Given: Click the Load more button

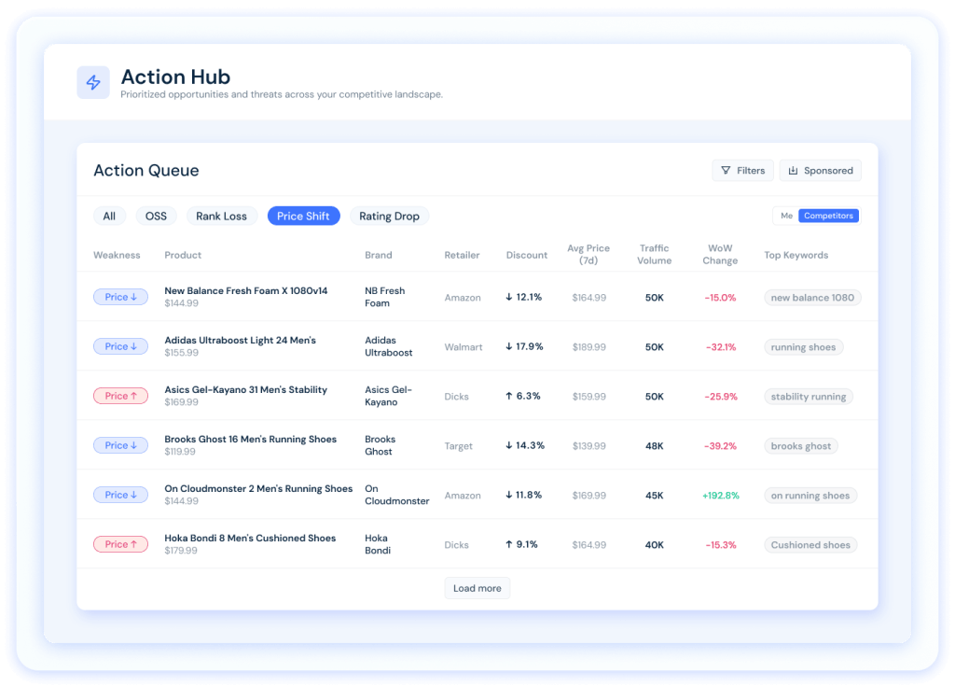Looking at the screenshot, I should [477, 588].
